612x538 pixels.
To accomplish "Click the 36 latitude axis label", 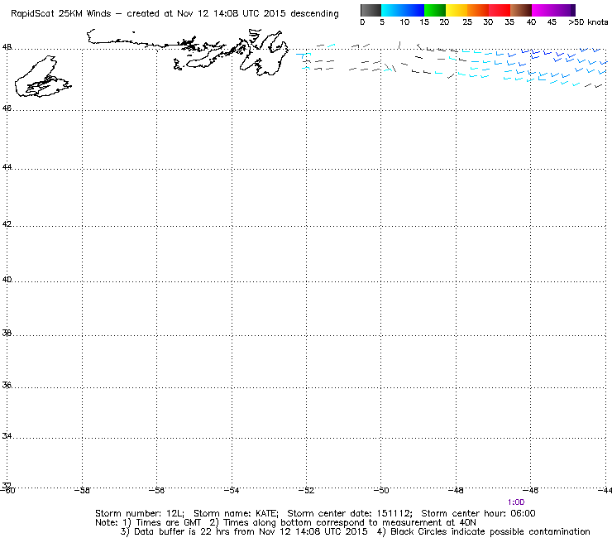I will 7,385.
